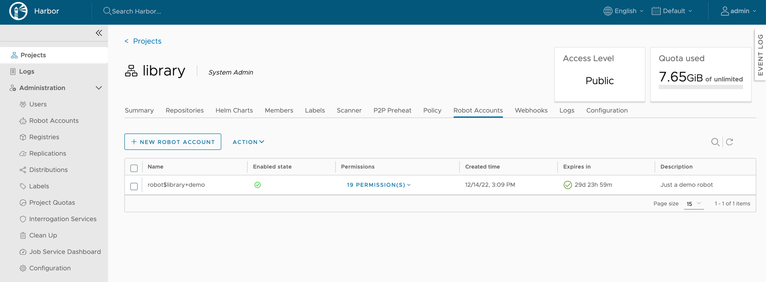Collapse the sidebar with double-chevron icon

[x=99, y=33]
